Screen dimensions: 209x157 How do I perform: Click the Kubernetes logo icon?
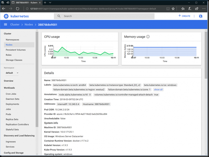[6, 16]
